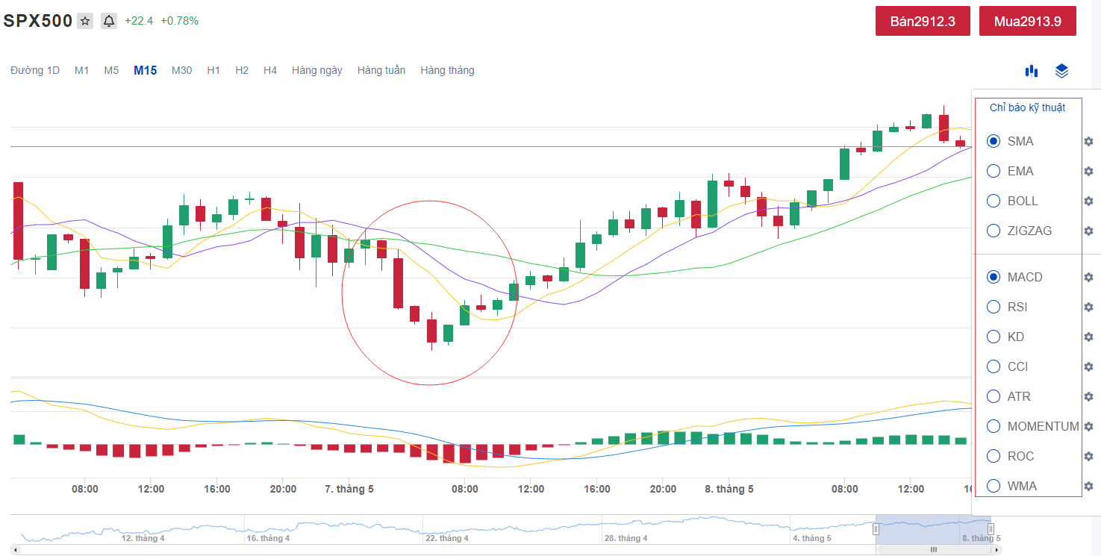The image size is (1101, 556).
Task: Select the M30 timeframe
Action: [x=181, y=70]
